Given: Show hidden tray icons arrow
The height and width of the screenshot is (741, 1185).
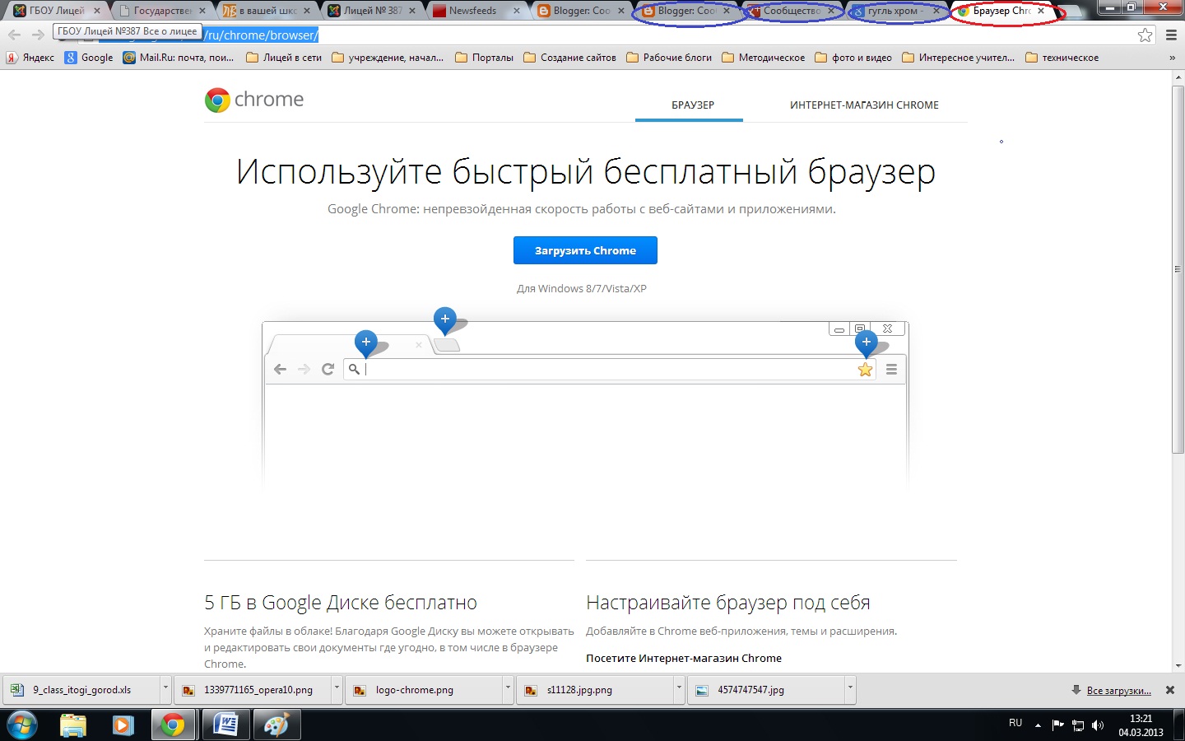Looking at the screenshot, I should tap(1038, 725).
